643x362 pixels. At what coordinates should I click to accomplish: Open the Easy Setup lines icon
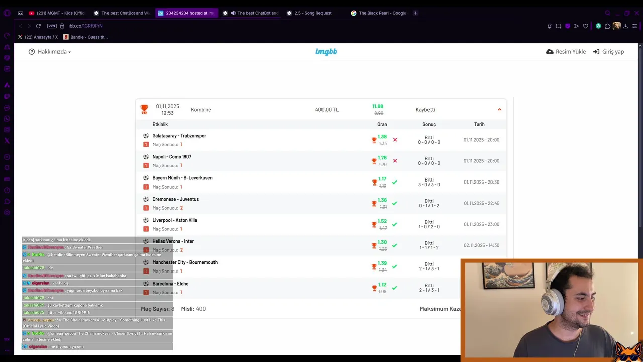pyautogui.click(x=635, y=26)
